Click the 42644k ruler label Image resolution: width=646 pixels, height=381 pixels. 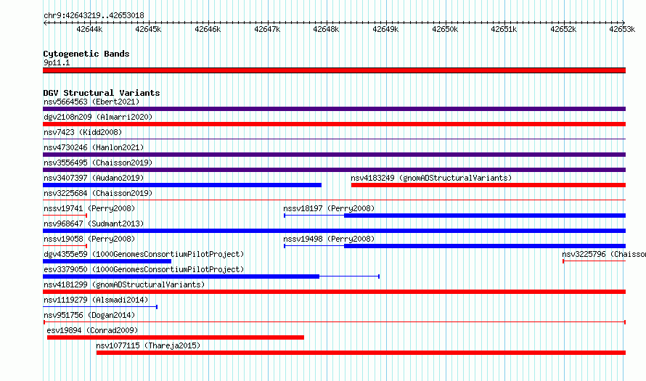coord(89,29)
